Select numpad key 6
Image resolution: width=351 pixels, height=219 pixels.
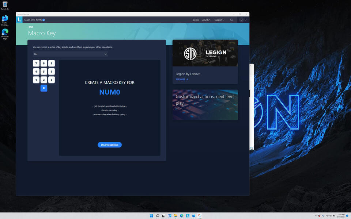click(52, 72)
